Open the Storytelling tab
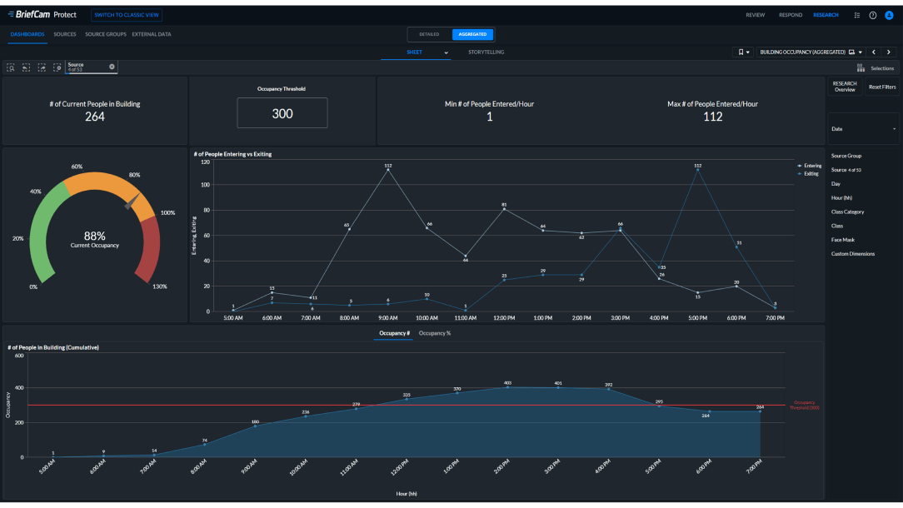Screen dimensions: 903x508 click(x=486, y=52)
